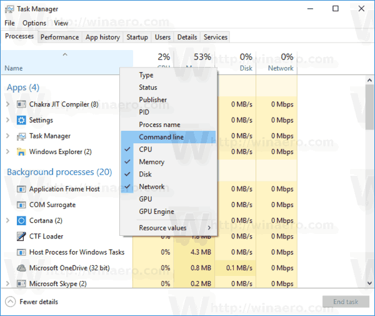The image size is (375, 316).
Task: Click the End task button
Action: [x=346, y=302]
